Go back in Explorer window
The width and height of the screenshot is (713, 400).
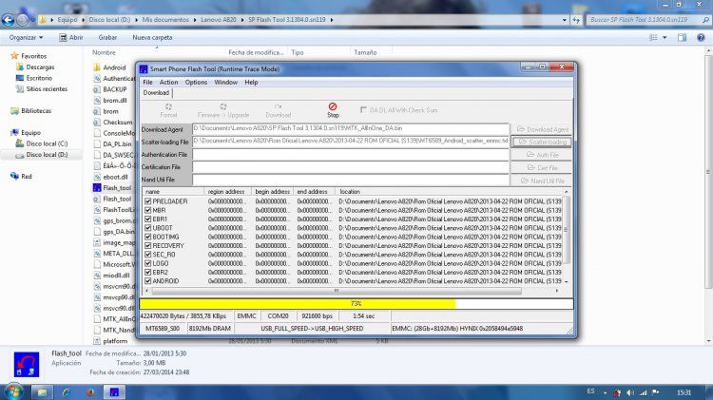(x=8, y=20)
